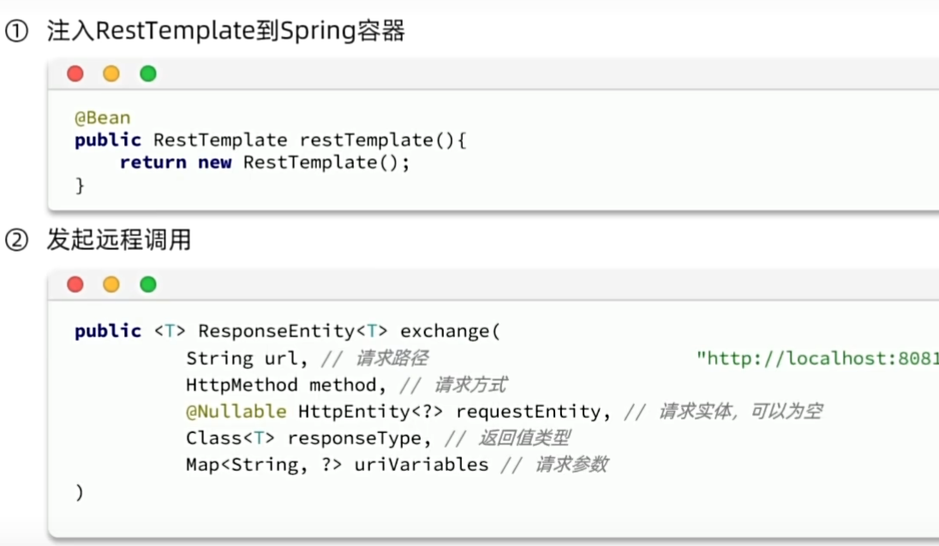Click the 'return new RestTemplate();' line
Viewport: 939px width, 546px height.
tap(265, 163)
